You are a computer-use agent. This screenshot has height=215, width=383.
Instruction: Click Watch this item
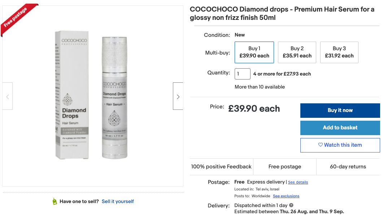click(x=340, y=145)
